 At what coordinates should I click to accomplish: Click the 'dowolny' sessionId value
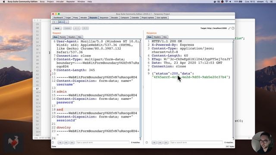click(63, 127)
